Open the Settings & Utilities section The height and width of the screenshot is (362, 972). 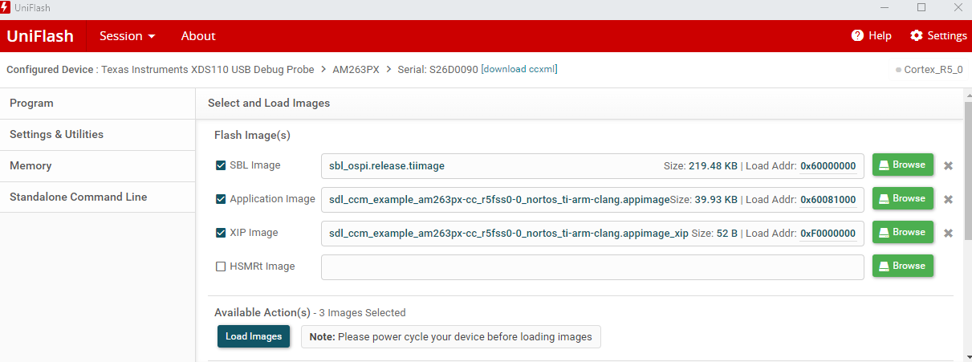click(x=97, y=135)
